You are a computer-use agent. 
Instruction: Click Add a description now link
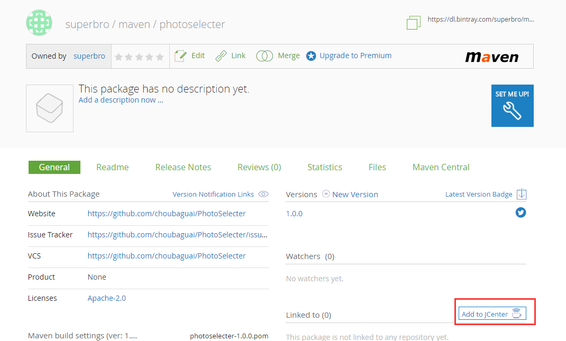pos(121,100)
